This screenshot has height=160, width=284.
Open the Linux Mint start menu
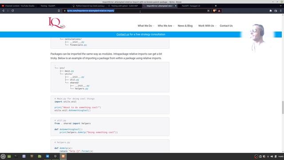click(x=3, y=156)
